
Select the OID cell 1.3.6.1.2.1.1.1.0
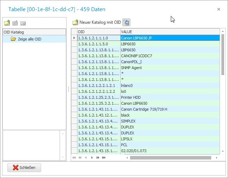point(99,38)
